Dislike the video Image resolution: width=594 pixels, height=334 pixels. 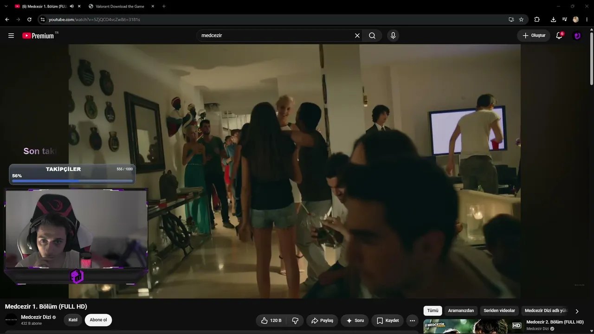(x=295, y=321)
